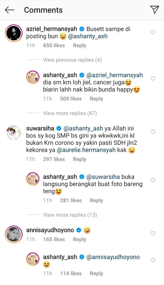Like azriel_hermansyah's comment with heart
Image resolution: width=164 pixels, height=285 pixels.
tap(153, 32)
